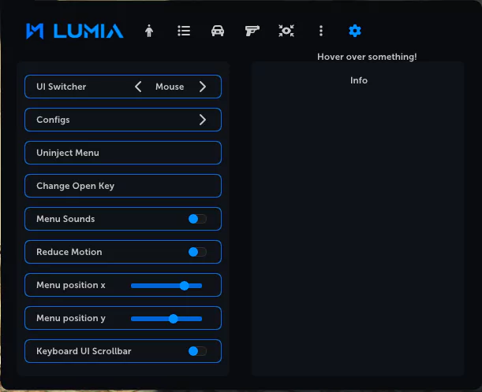This screenshot has width=482, height=392.
Task: Open the three-dot more options icon
Action: 321,31
